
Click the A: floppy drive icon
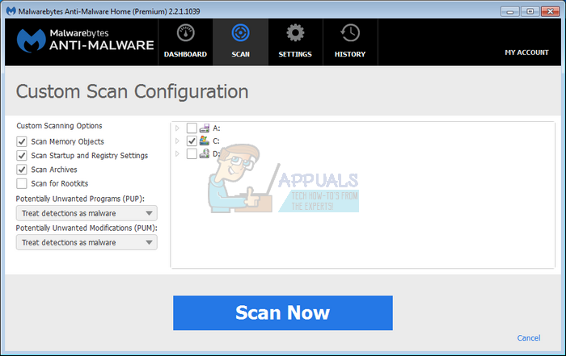click(205, 128)
